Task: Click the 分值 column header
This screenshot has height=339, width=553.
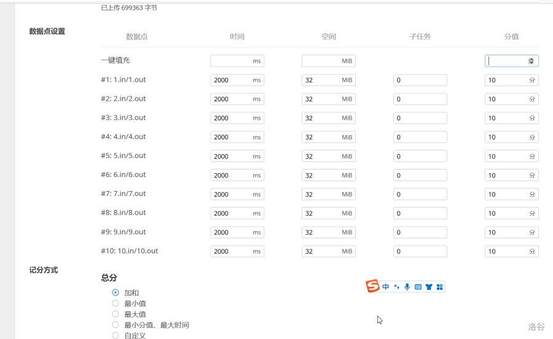Action: click(511, 36)
